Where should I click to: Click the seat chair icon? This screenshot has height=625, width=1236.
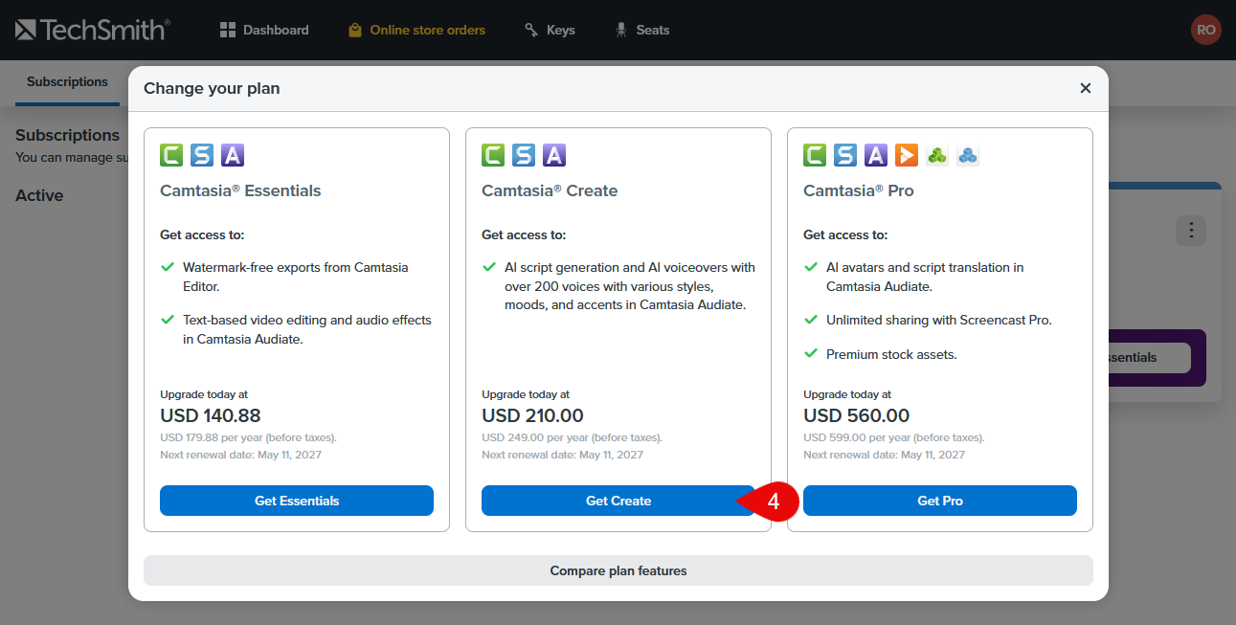click(x=621, y=30)
